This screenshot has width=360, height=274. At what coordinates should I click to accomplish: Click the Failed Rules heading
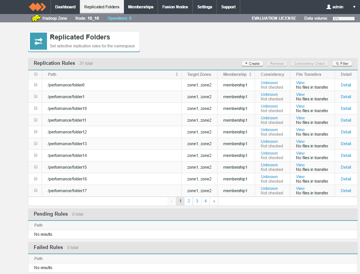[x=48, y=247]
